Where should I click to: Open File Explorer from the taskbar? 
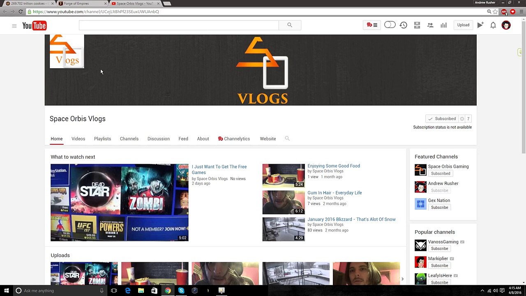[141, 291]
